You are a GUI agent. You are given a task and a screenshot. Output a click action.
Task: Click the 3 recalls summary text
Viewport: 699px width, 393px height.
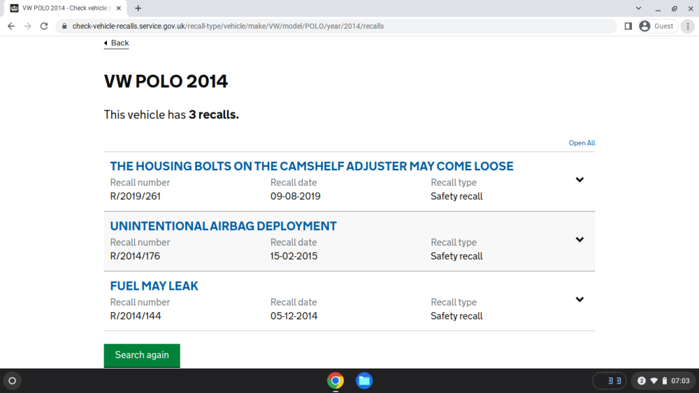[x=171, y=115]
